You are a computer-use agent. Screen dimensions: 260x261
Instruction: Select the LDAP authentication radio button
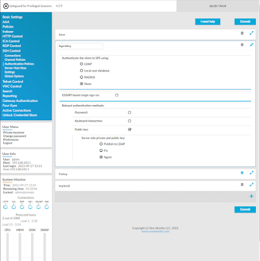point(82,64)
